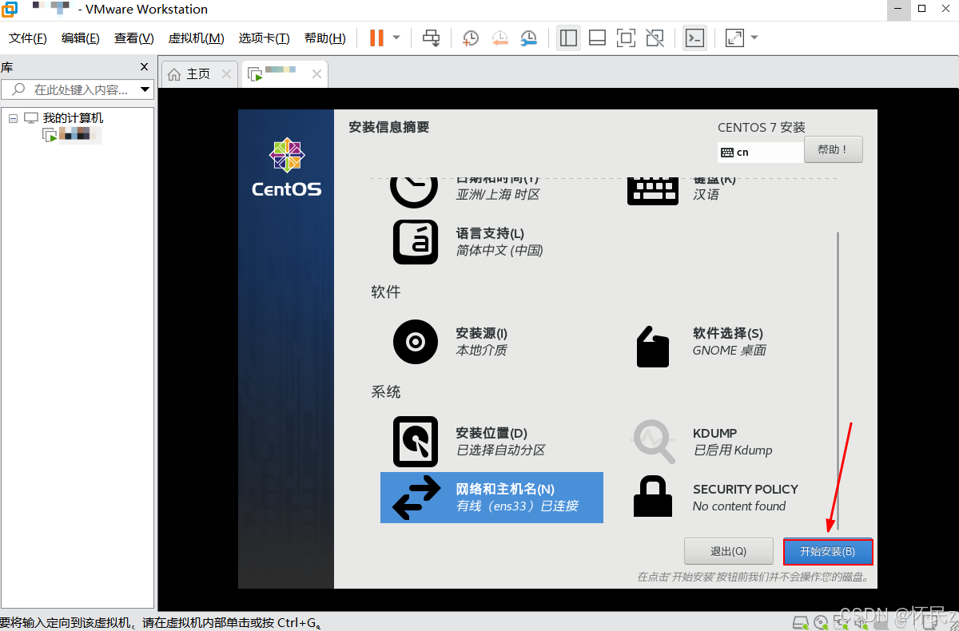This screenshot has width=959, height=631.
Task: Click the hard disk status bar icon
Action: point(802,622)
